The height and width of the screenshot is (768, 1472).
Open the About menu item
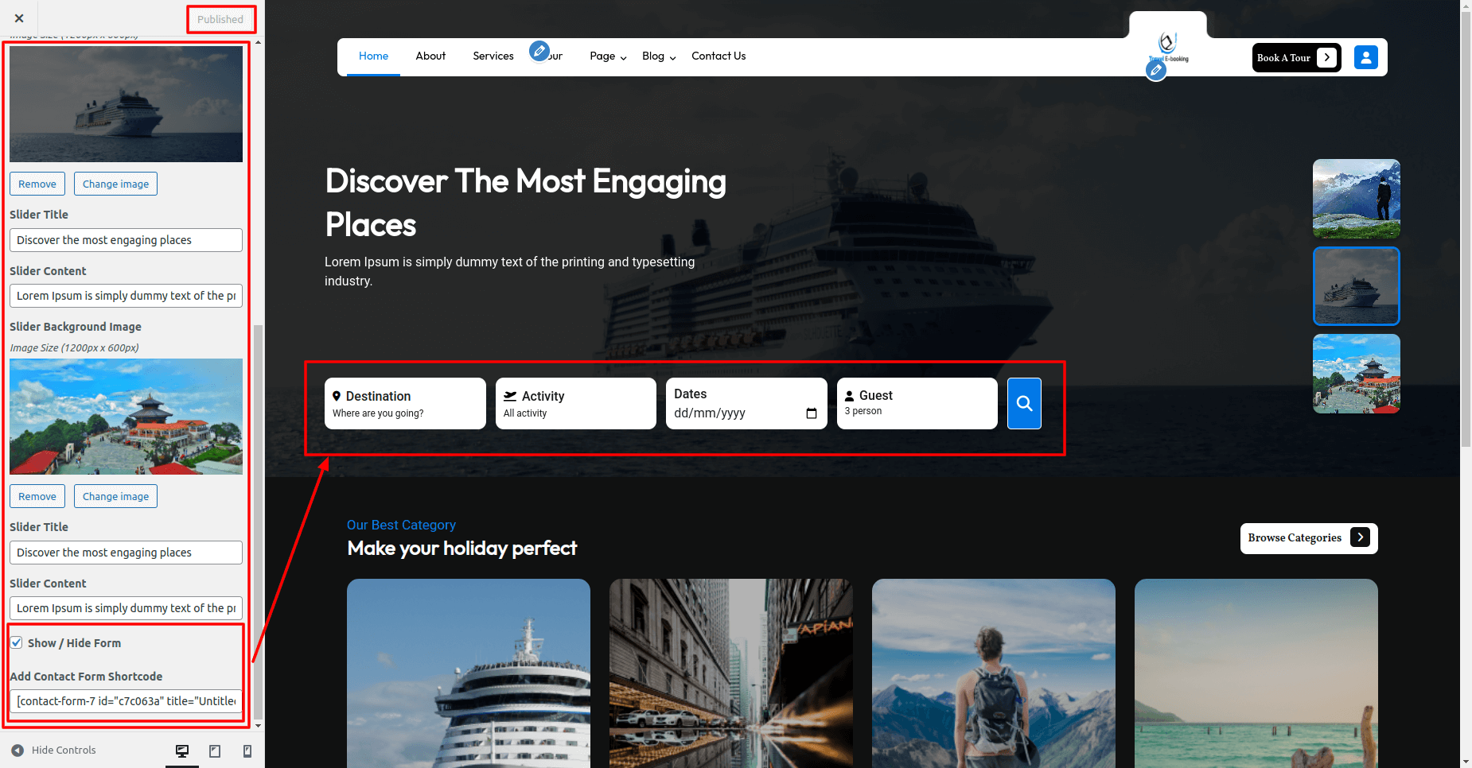point(430,56)
